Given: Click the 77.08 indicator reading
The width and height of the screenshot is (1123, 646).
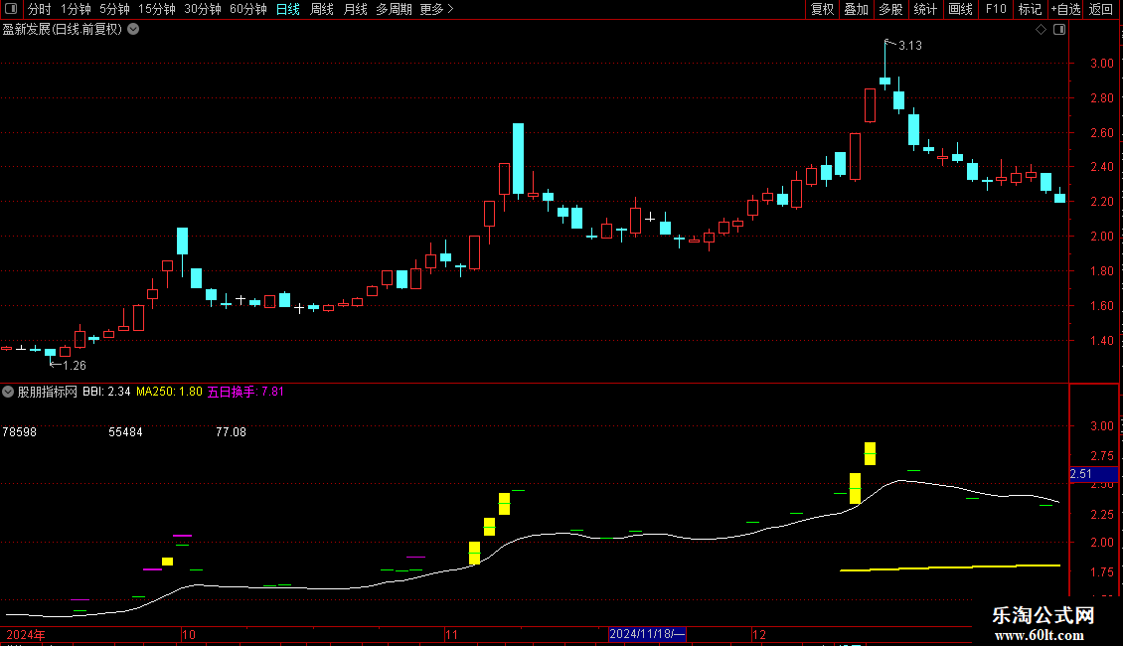Looking at the screenshot, I should tap(231, 432).
